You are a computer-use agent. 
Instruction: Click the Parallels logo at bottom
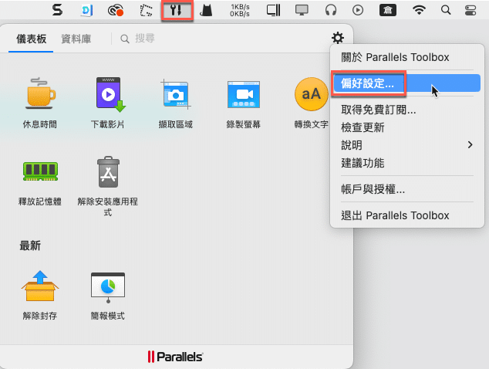175,357
